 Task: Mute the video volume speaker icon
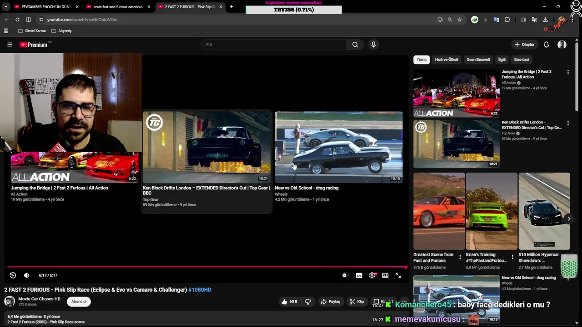coord(26,275)
